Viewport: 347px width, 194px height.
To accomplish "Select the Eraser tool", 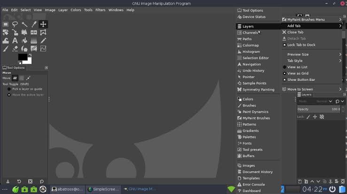I will coord(15,49).
